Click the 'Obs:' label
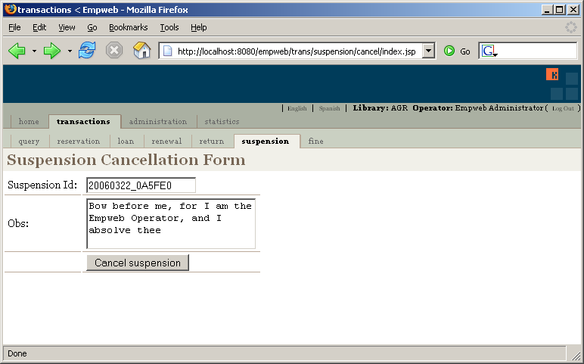Screen dimensions: 584x364 pyautogui.click(x=18, y=223)
